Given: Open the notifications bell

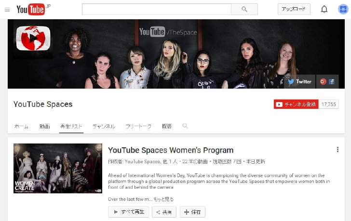Looking at the screenshot, I should click(324, 9).
